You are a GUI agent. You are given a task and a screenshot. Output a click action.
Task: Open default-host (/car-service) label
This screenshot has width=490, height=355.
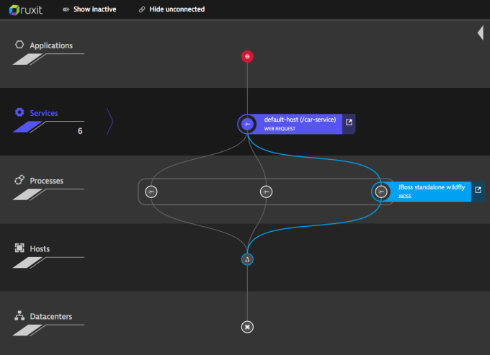coord(300,124)
